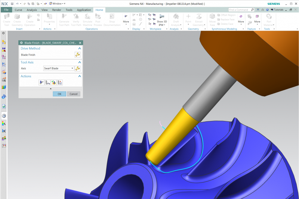Switch to the Curve tab
The image size is (299, 199).
click(18, 10)
